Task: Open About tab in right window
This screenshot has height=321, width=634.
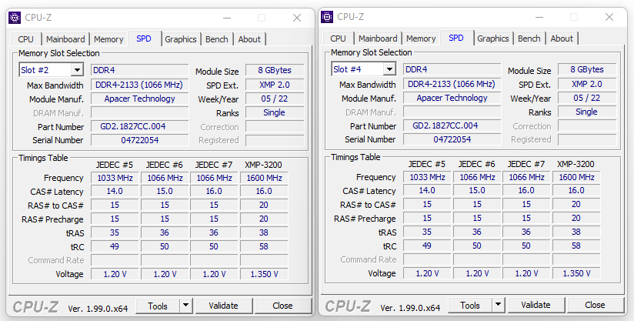Action: tap(562, 38)
